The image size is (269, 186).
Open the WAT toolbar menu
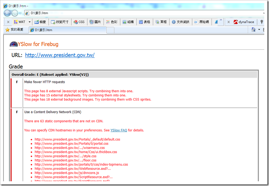tap(19, 22)
